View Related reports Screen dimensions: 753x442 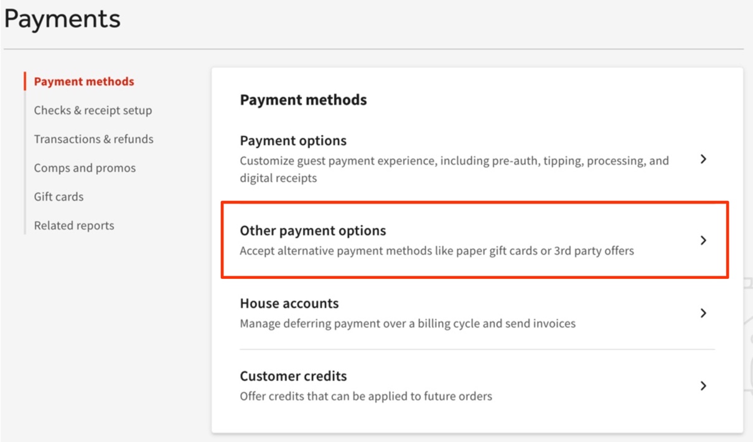(x=73, y=225)
